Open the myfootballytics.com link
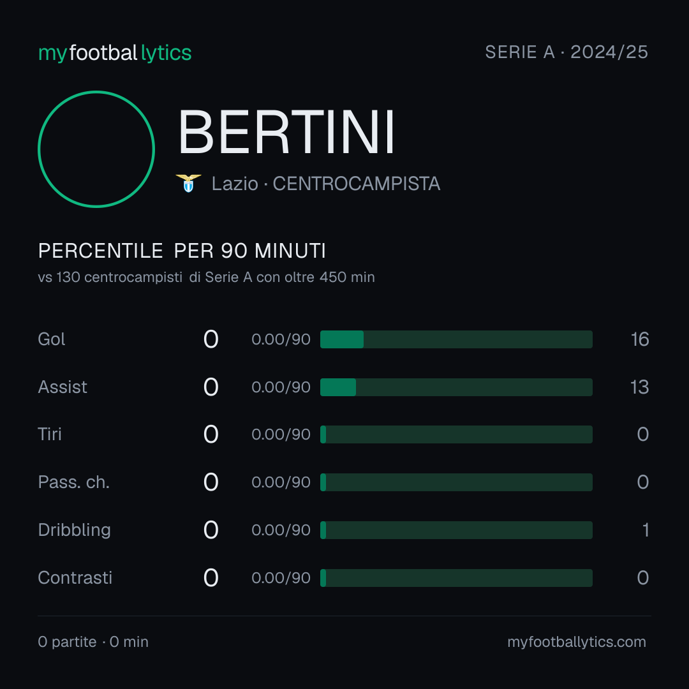The image size is (689, 689). coord(577,642)
